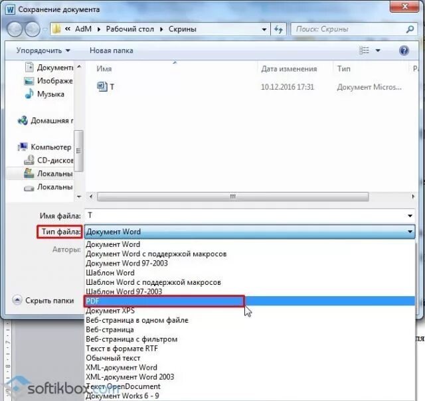
Task: Close the Сохранение документа dialog
Action: coord(404,6)
